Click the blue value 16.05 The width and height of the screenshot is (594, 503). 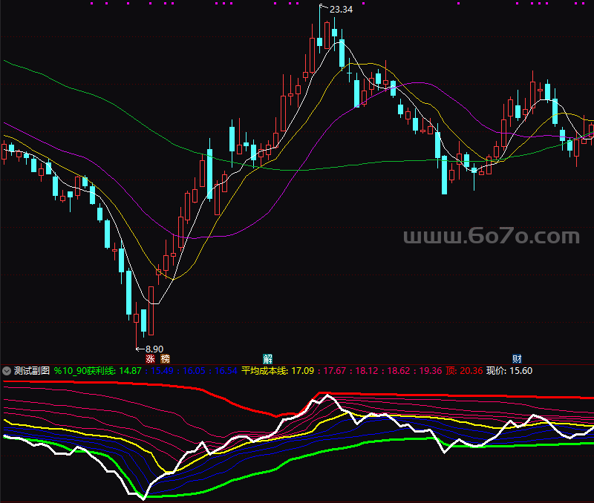pyautogui.click(x=194, y=371)
